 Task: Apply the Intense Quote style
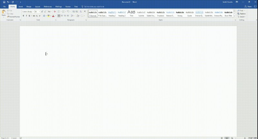click(x=199, y=14)
